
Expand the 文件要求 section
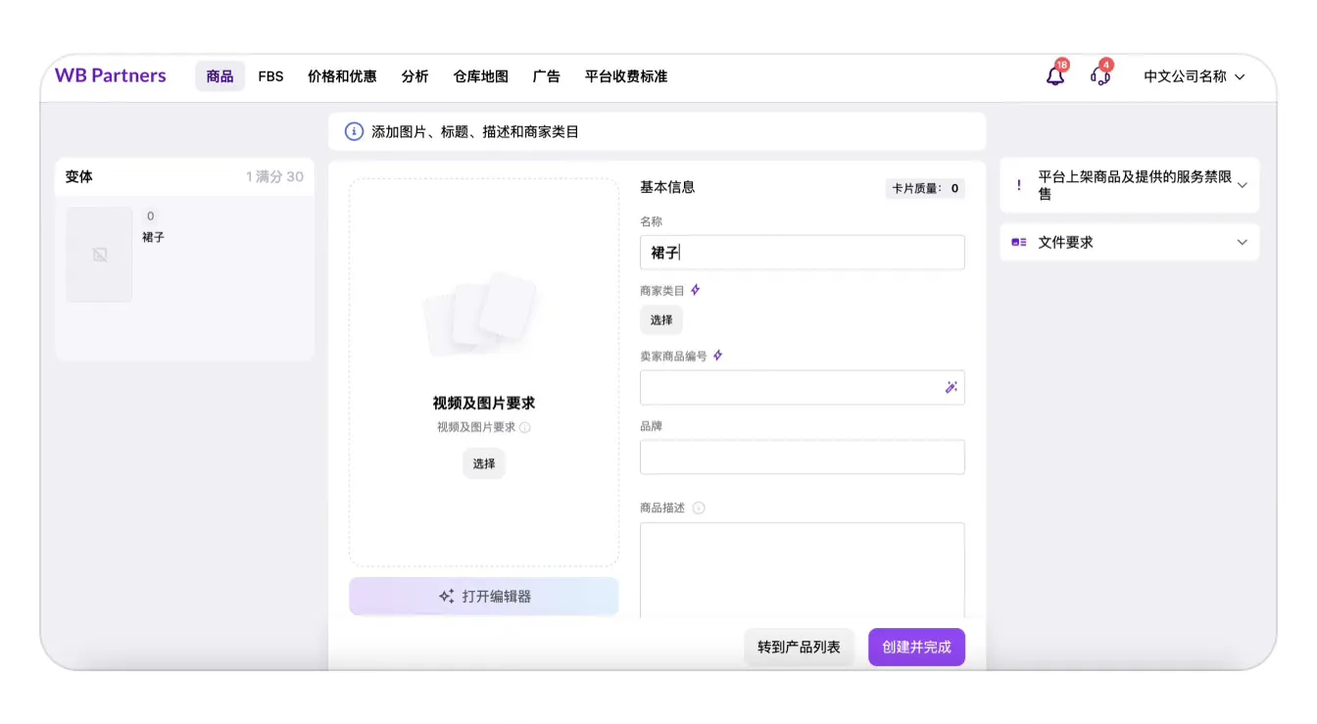coord(1241,241)
